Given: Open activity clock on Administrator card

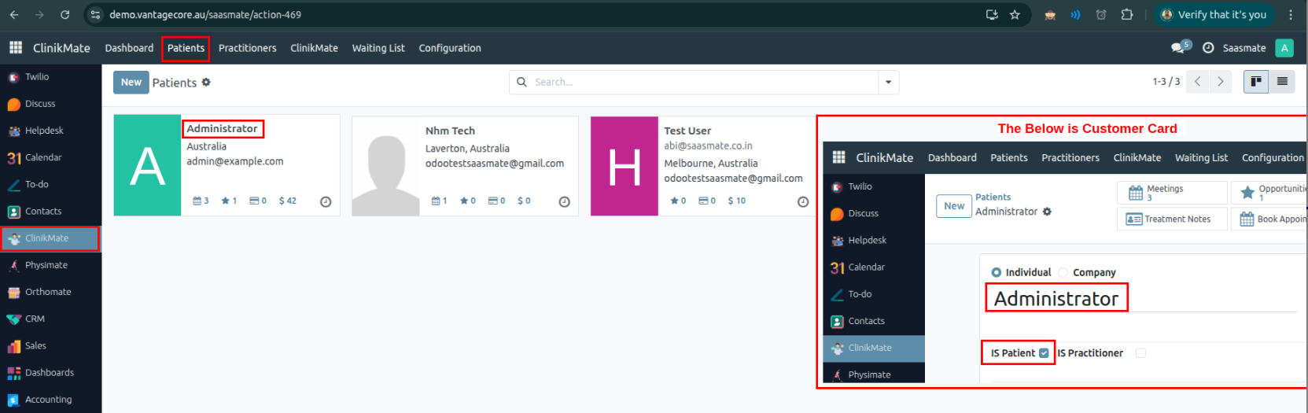Looking at the screenshot, I should [326, 202].
